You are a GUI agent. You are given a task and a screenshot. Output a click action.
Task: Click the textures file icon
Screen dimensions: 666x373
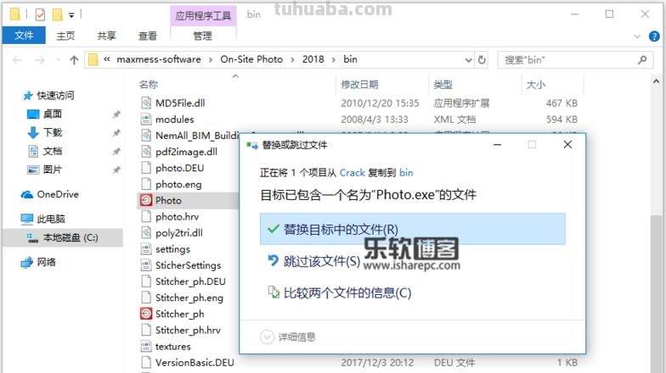tap(146, 346)
